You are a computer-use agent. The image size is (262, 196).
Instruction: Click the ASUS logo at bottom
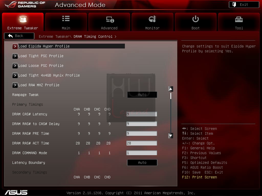tap(16, 192)
